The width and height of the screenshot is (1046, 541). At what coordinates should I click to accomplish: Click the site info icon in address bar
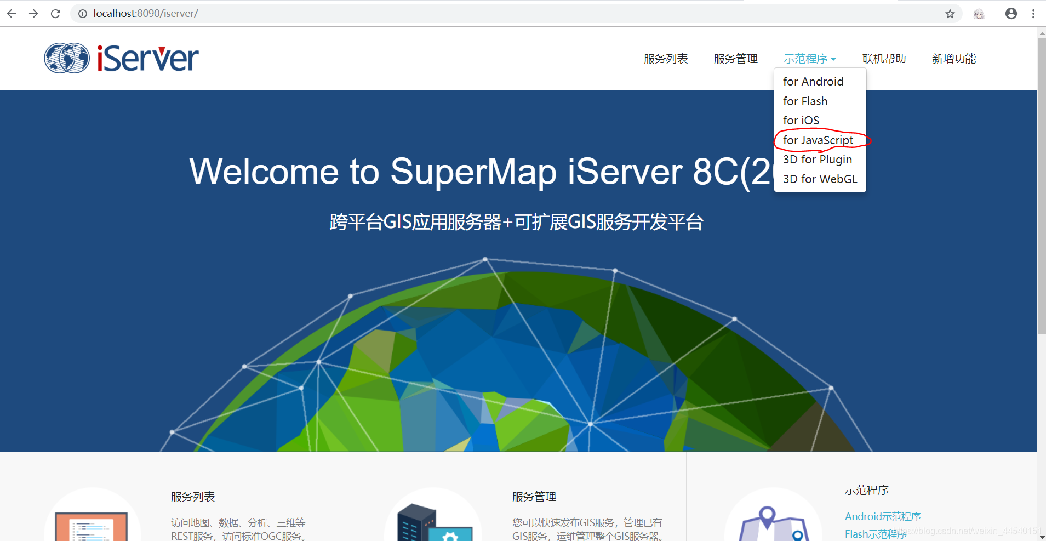83,14
